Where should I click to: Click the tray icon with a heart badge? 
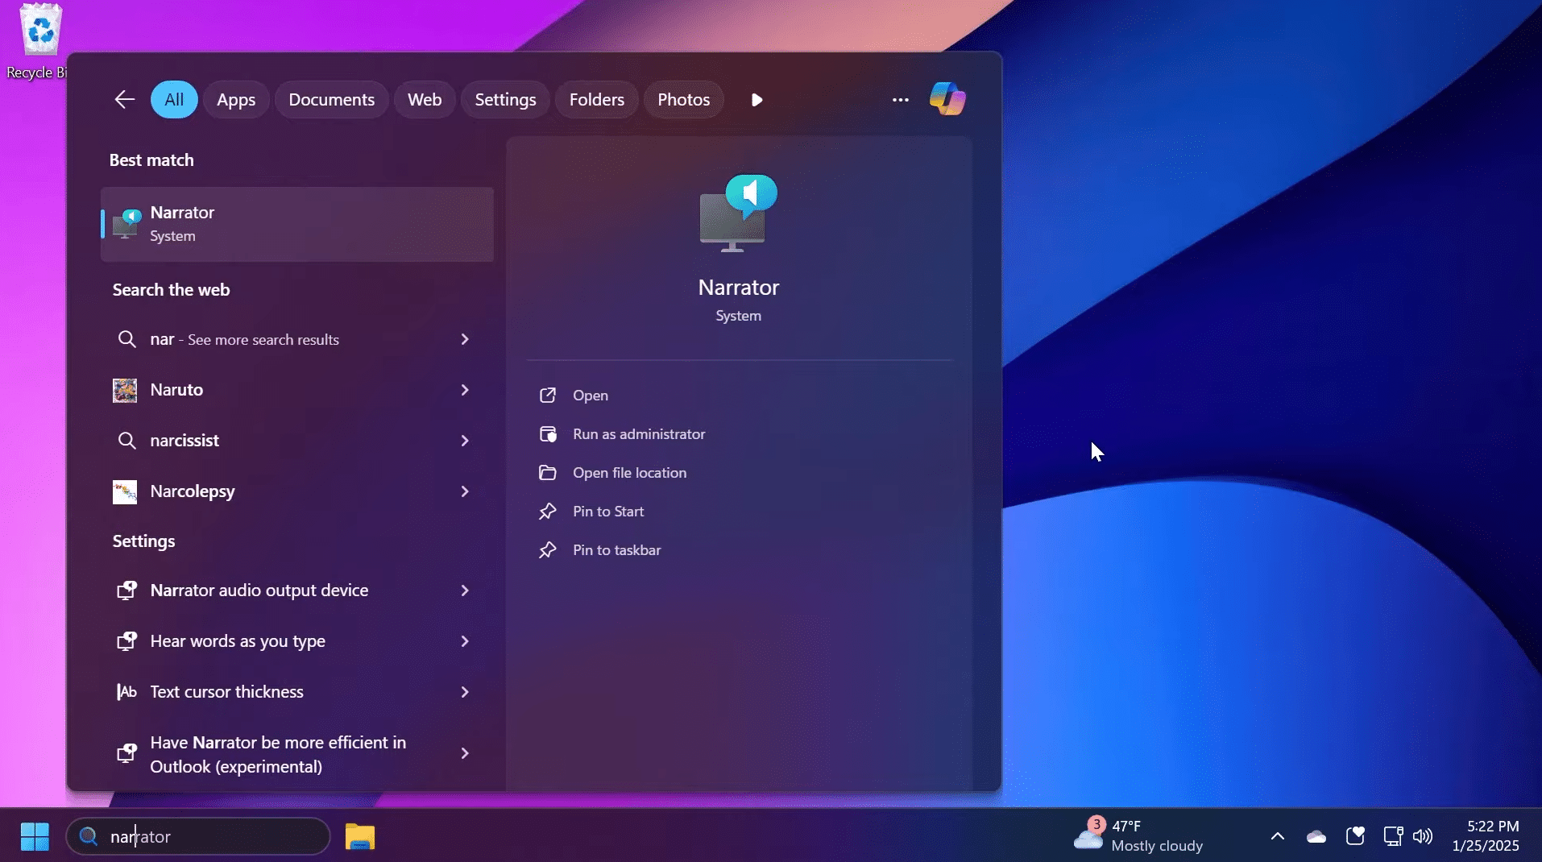click(1355, 836)
